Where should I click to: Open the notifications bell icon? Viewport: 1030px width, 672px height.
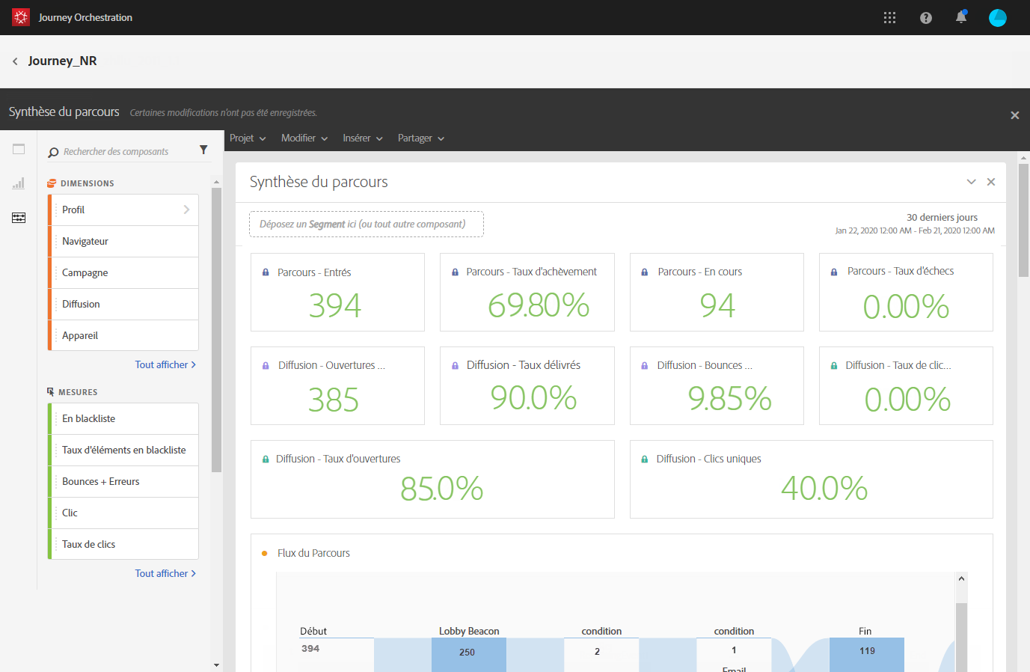(961, 17)
